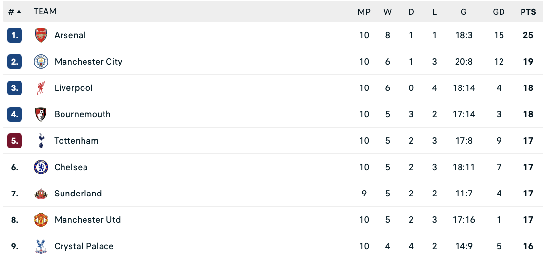Click the Chelsea club badge
The image size is (543, 259).
click(41, 167)
